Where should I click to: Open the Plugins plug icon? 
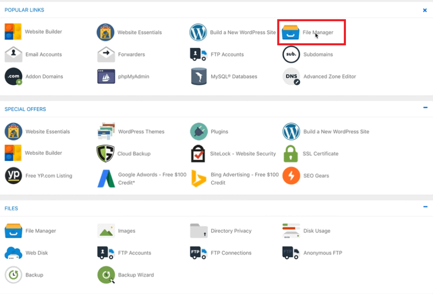point(199,131)
